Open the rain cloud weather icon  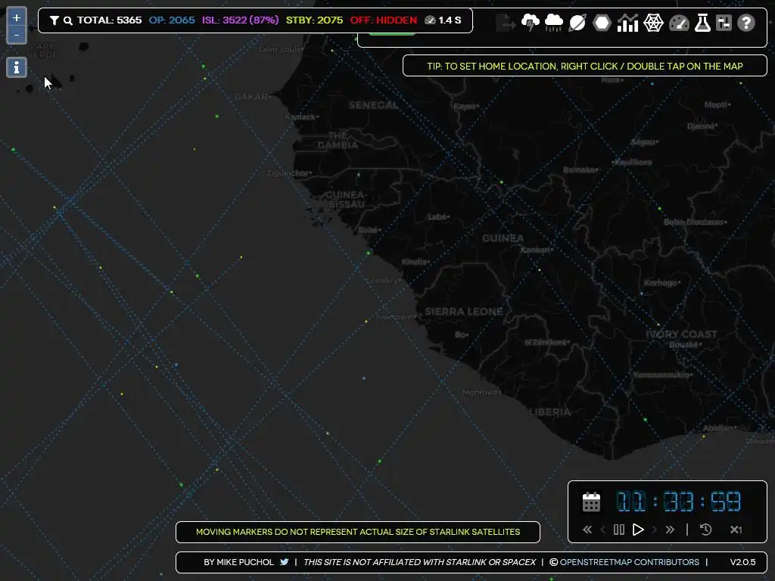point(553,23)
